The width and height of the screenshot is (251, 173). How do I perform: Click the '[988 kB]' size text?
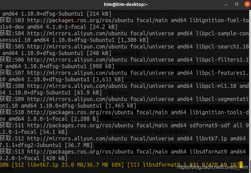tap(102, 66)
